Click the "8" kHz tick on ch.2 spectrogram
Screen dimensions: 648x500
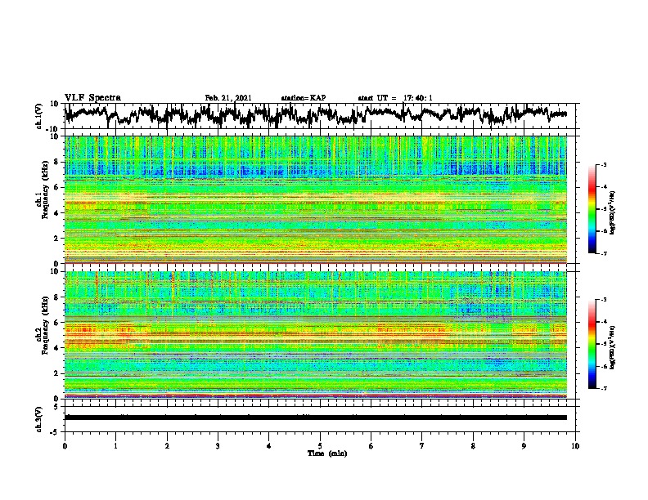coord(57,297)
